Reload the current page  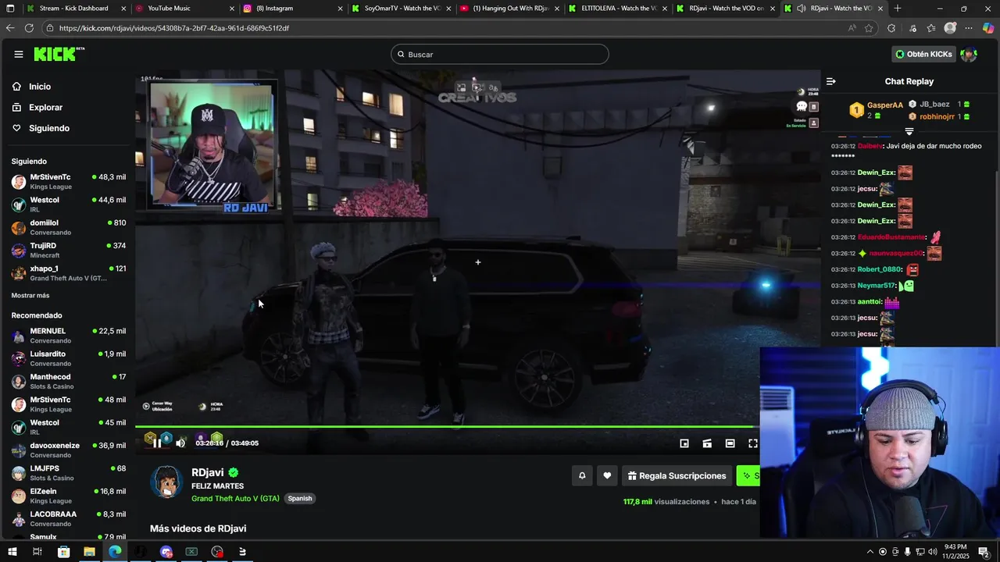coord(29,28)
